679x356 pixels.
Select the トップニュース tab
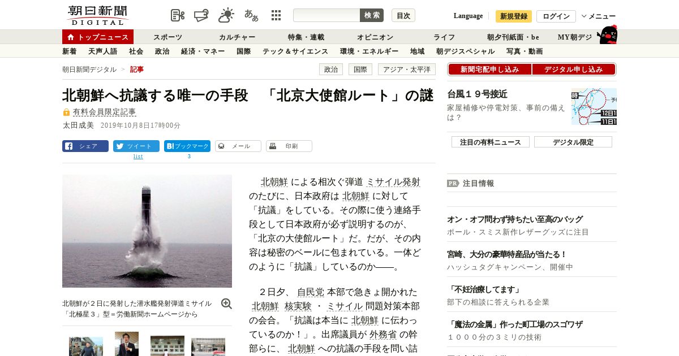point(98,37)
